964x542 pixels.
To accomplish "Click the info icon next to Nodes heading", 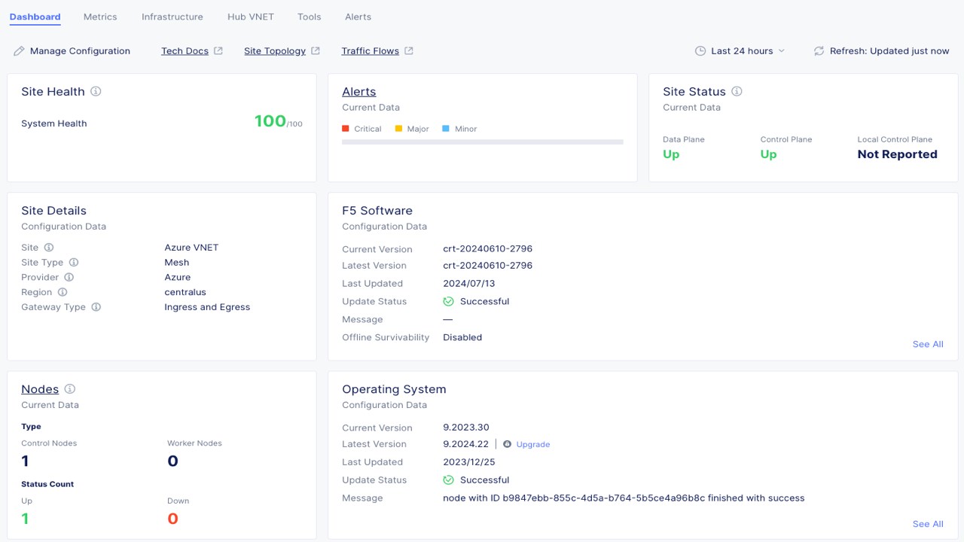I will pyautogui.click(x=70, y=389).
